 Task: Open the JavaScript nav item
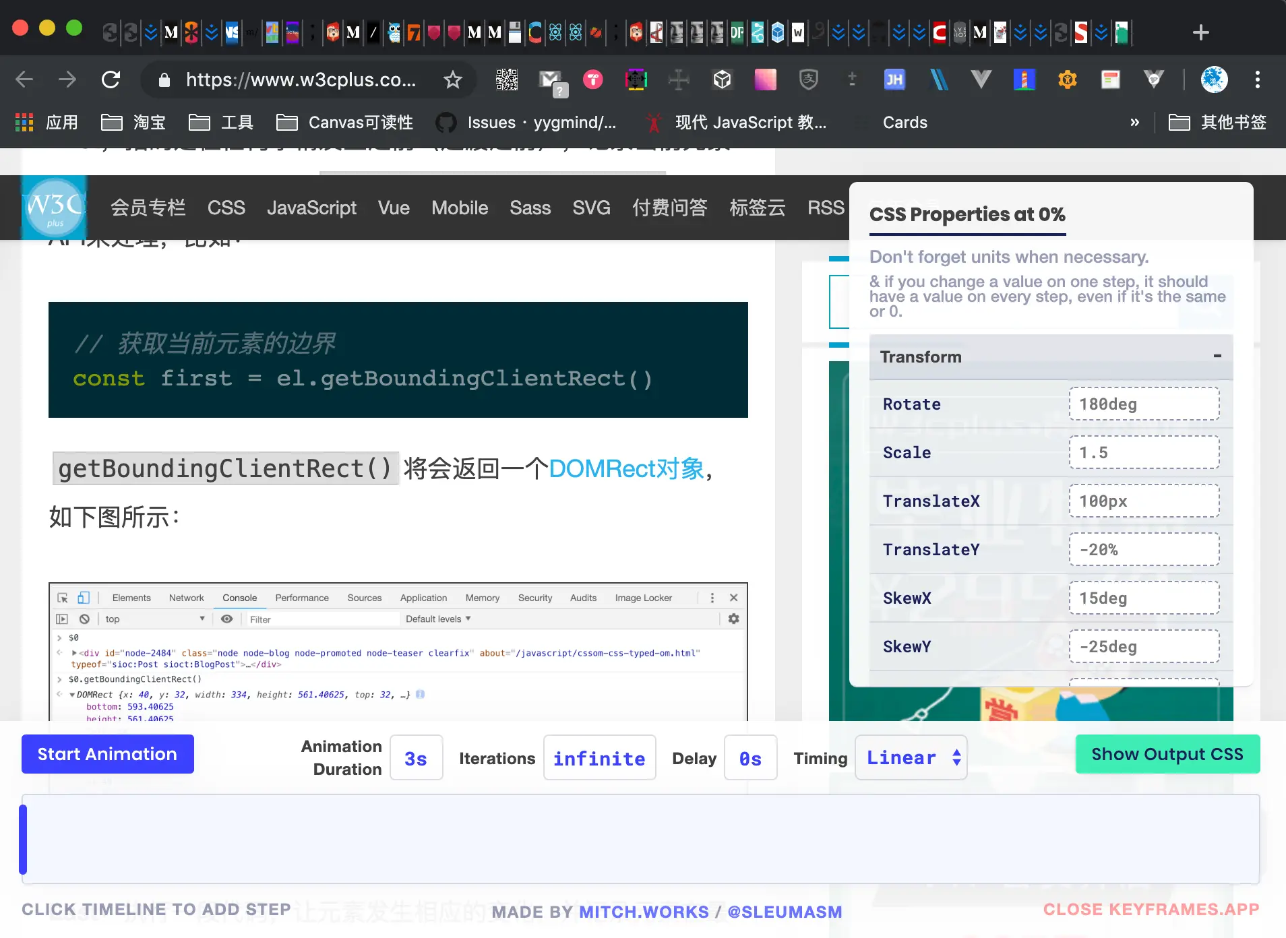click(311, 208)
